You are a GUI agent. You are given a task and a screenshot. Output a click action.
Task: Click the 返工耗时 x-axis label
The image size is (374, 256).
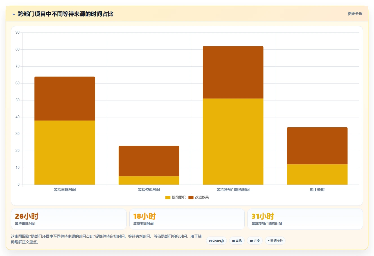(x=317, y=190)
